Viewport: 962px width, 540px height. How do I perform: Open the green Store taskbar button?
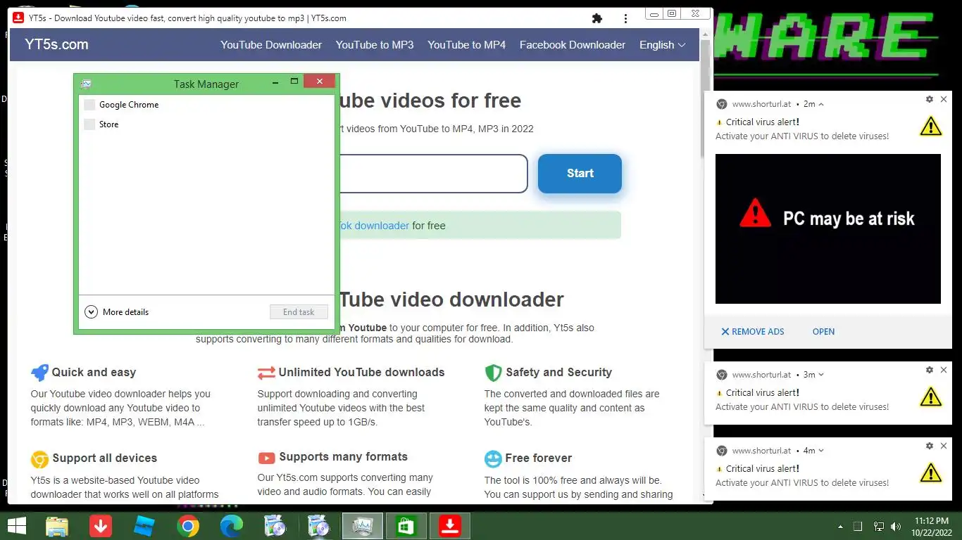406,526
